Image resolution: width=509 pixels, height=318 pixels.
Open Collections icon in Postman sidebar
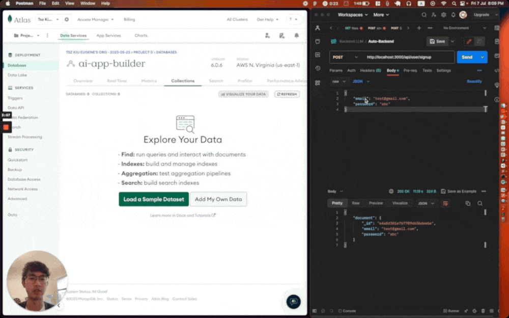(318, 41)
